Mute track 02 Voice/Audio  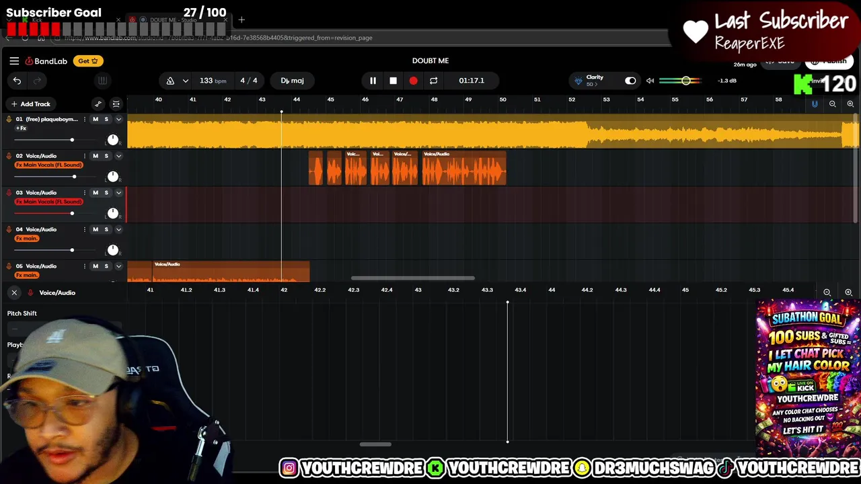point(96,156)
